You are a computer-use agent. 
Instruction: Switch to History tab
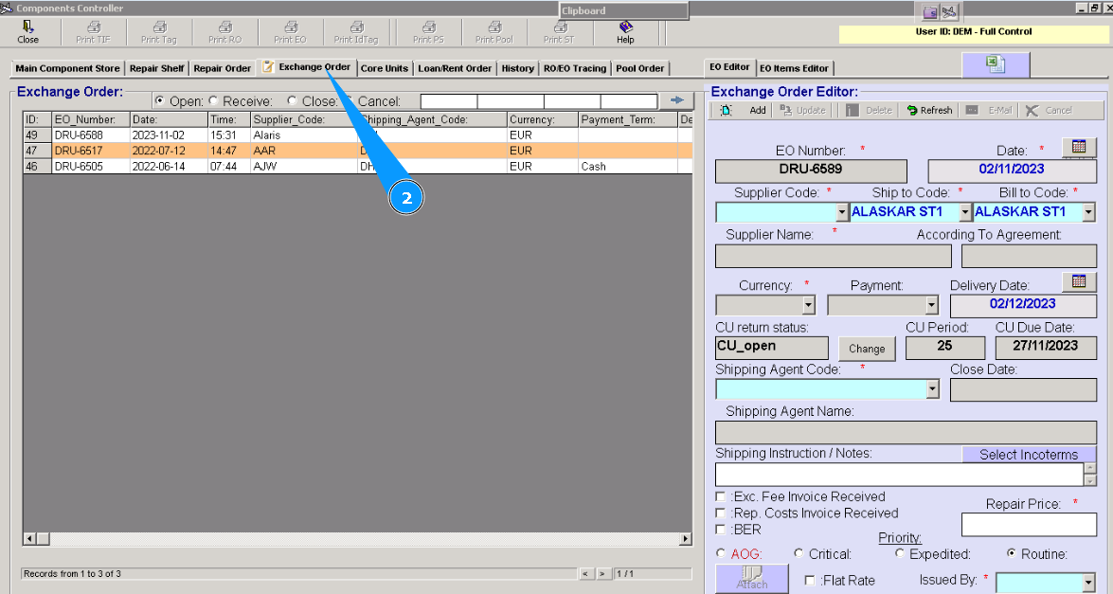click(517, 68)
